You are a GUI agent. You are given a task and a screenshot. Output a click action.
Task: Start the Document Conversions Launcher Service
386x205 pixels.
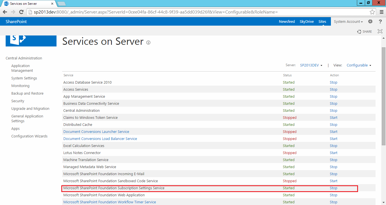coord(333,132)
